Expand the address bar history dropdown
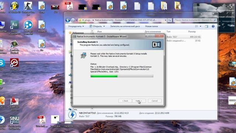Viewport: 236px width, 133px height. [x=166, y=20]
